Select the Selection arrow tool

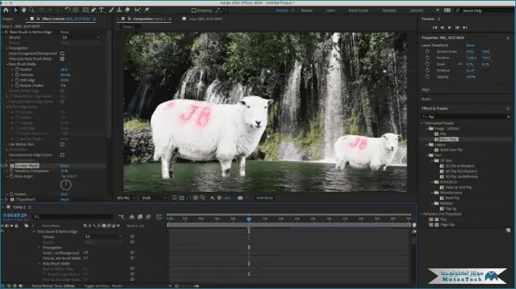pos(16,10)
